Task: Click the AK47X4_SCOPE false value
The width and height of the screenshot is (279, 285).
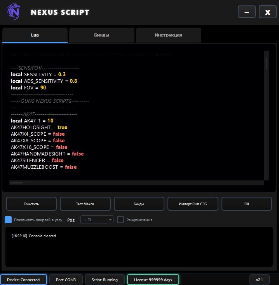Action: pyautogui.click(x=59, y=134)
